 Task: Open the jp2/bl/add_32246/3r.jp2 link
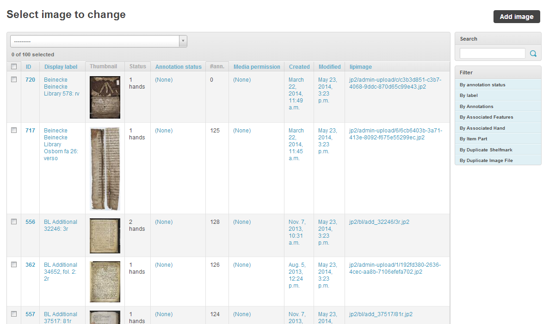pyautogui.click(x=379, y=222)
